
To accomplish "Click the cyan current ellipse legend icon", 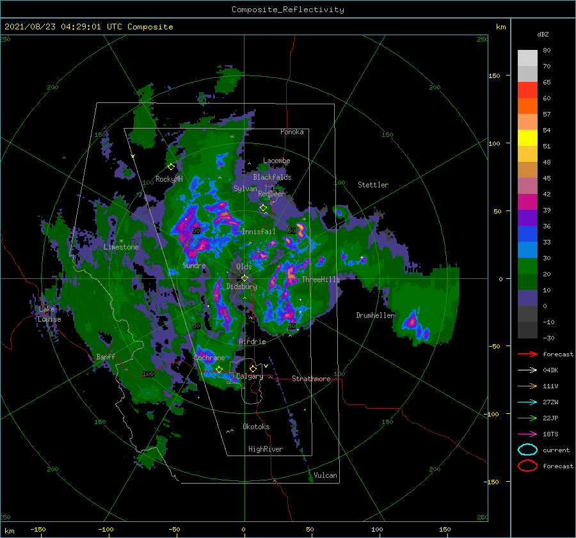I will 527,450.
